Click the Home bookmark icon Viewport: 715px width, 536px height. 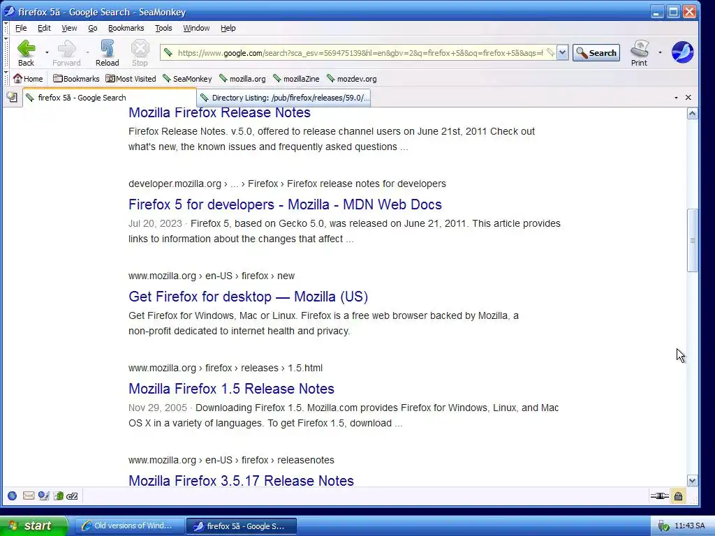[x=17, y=78]
